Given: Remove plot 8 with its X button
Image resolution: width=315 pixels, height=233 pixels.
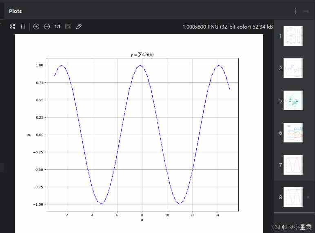Looking at the screenshot, I should [308, 197].
